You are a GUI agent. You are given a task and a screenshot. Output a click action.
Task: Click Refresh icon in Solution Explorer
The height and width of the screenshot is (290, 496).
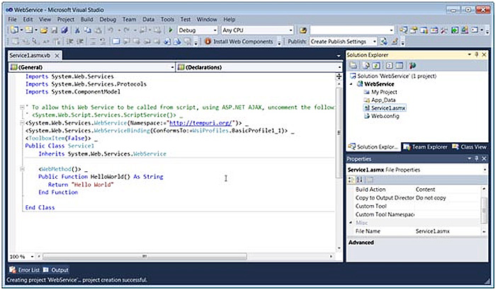click(x=376, y=66)
